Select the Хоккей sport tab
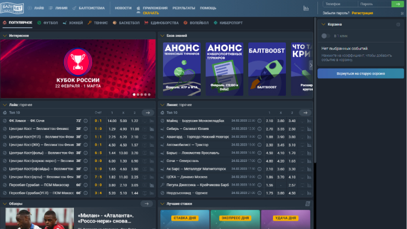Viewport: 407px width, 229px height. tap(72, 23)
